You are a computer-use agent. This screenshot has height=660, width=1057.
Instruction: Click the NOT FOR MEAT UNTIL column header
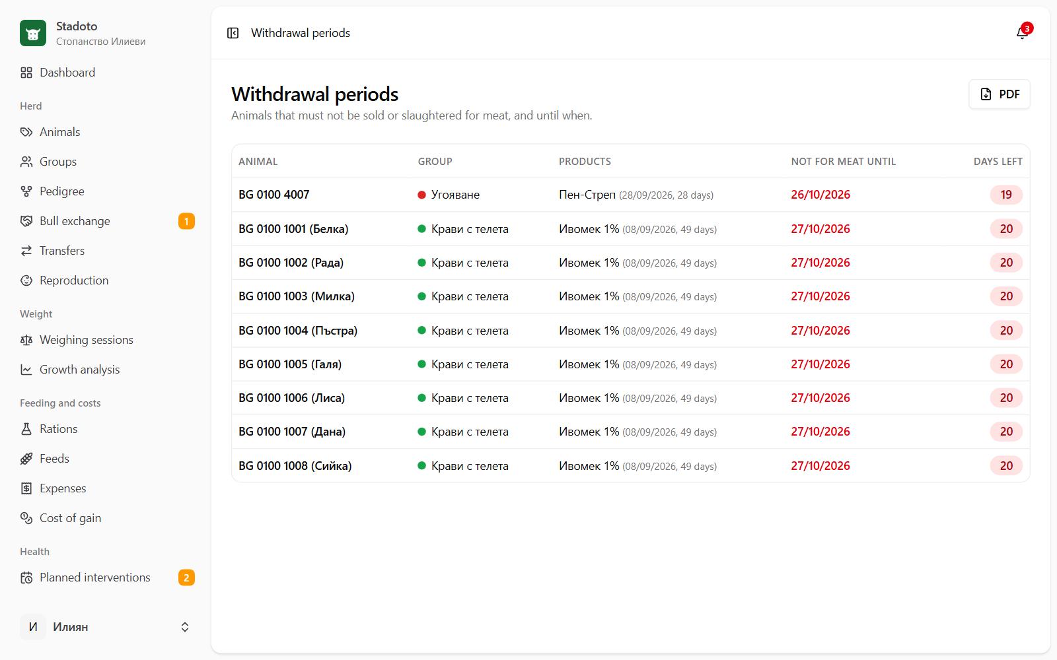click(844, 162)
